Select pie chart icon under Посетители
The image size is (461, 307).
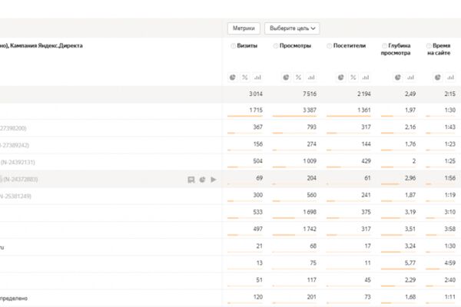pos(340,78)
